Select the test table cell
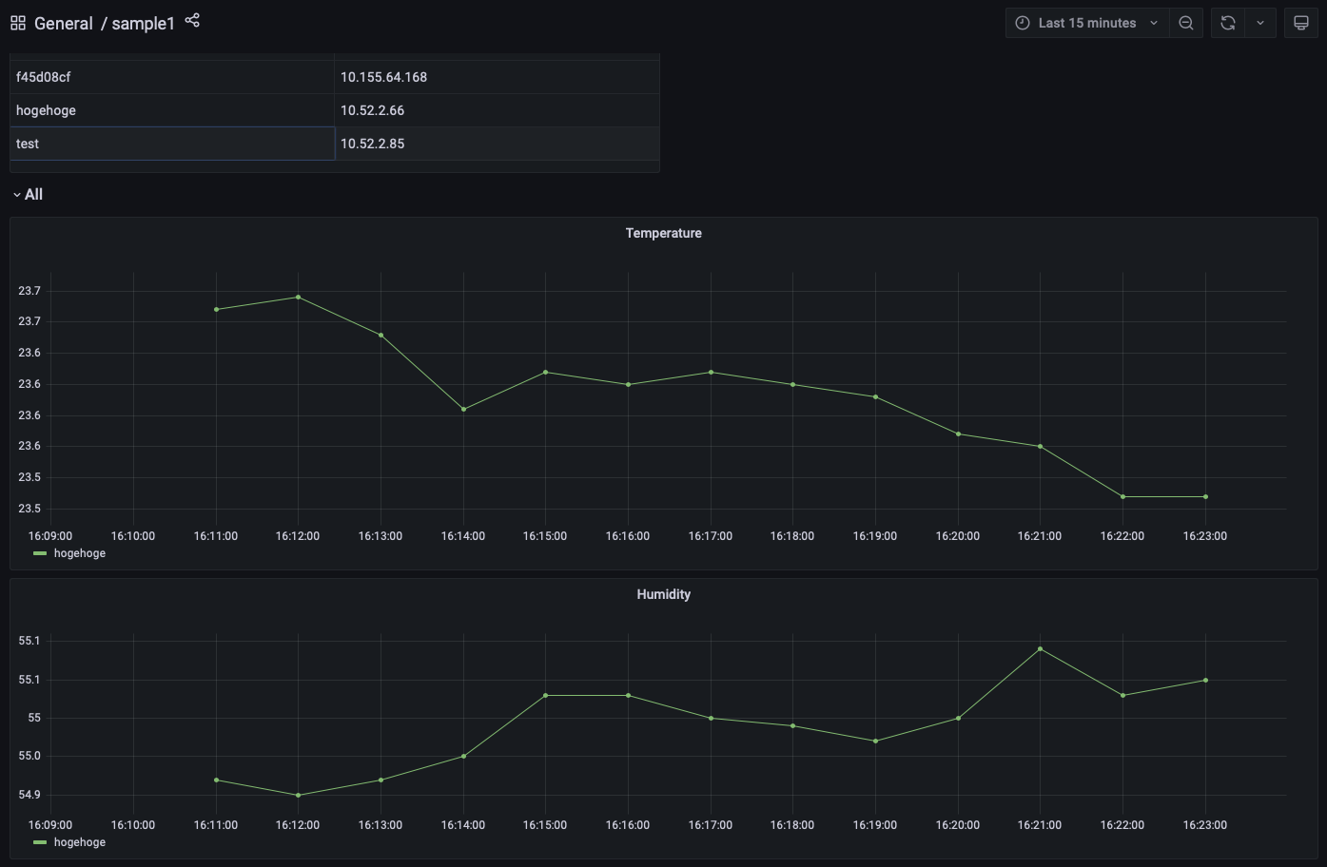 [x=171, y=144]
